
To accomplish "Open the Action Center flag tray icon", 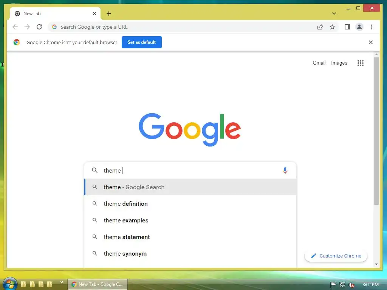I will [333, 285].
